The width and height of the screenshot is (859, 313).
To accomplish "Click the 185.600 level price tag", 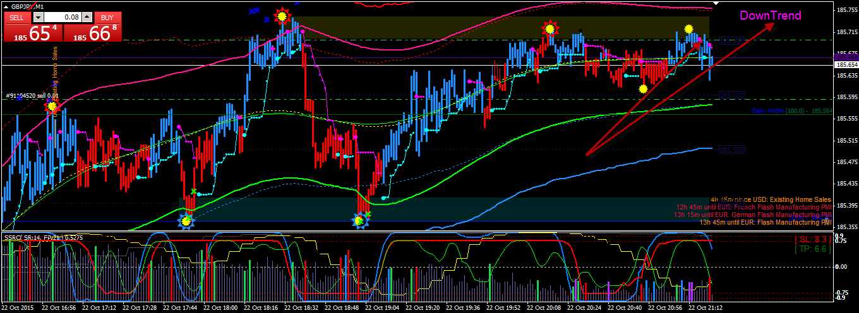I will click(x=732, y=95).
